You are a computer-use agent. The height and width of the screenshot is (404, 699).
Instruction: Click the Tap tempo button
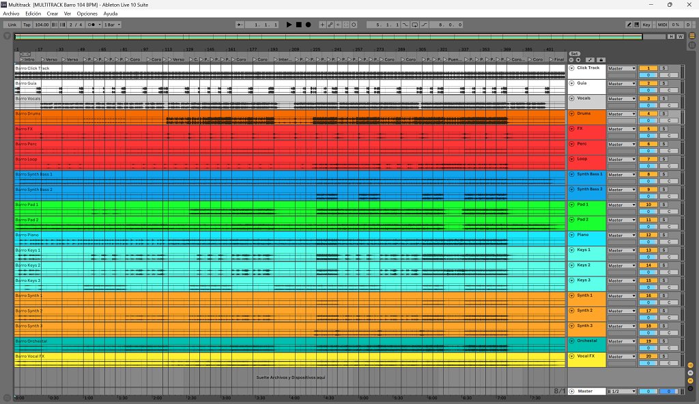click(27, 25)
